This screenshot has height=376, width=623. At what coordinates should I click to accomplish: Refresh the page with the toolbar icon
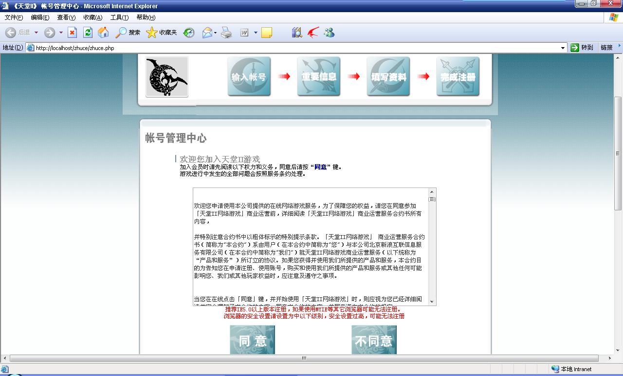coord(88,33)
